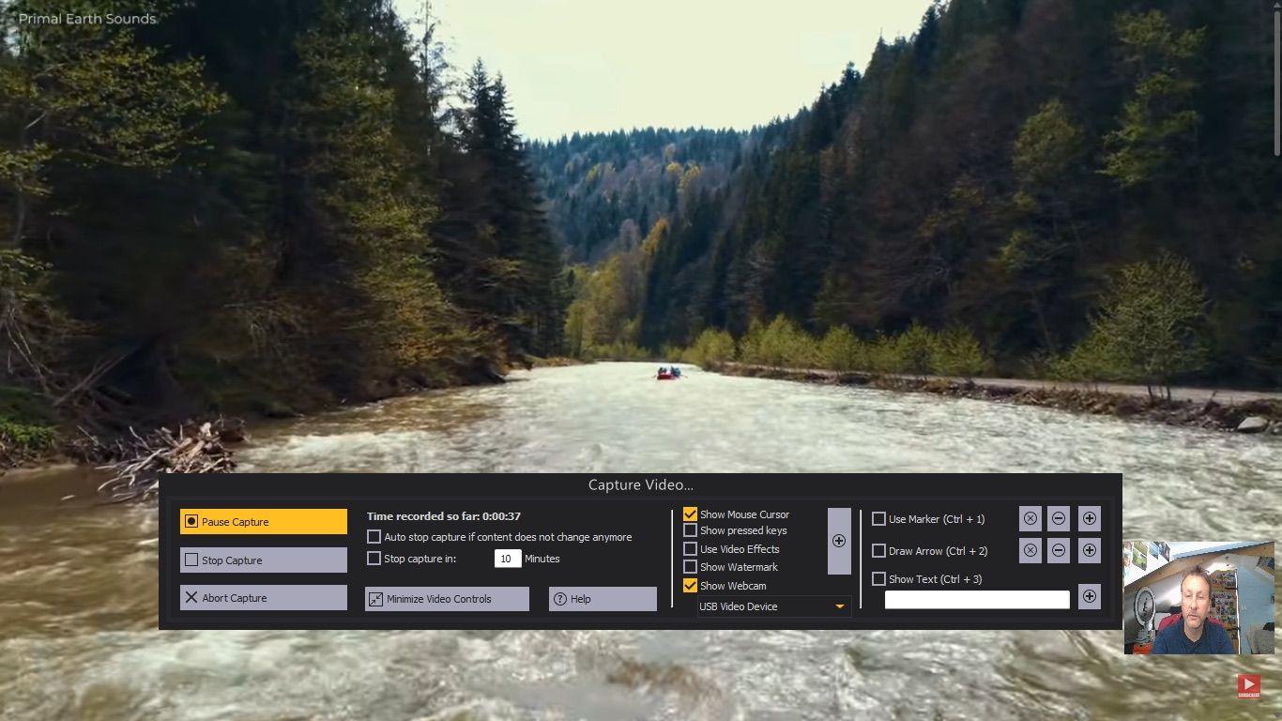Viewport: 1282px width, 721px height.
Task: Enable Show Watermark
Action: point(691,566)
